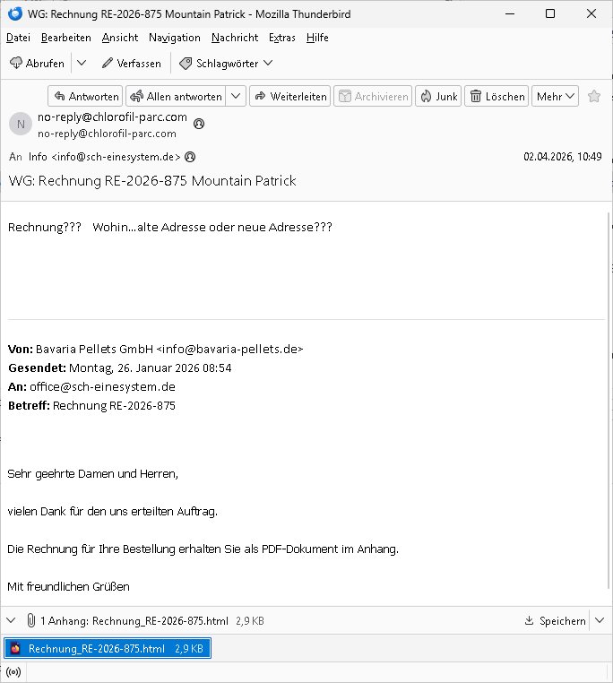613x683 pixels.
Task: Star this message with the star icon
Action: tap(594, 96)
